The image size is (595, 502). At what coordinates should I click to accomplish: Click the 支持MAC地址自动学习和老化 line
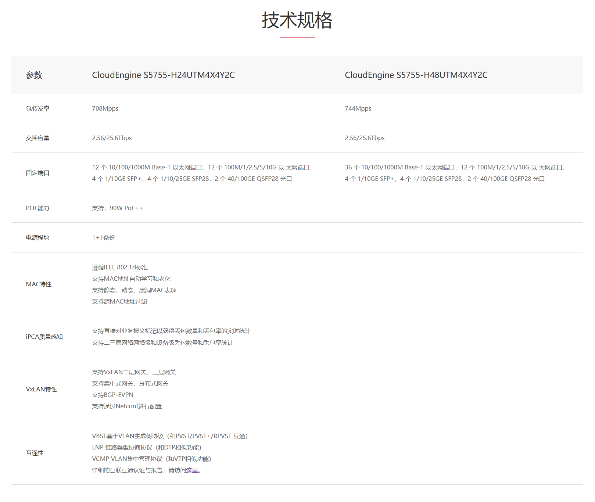tap(131, 279)
